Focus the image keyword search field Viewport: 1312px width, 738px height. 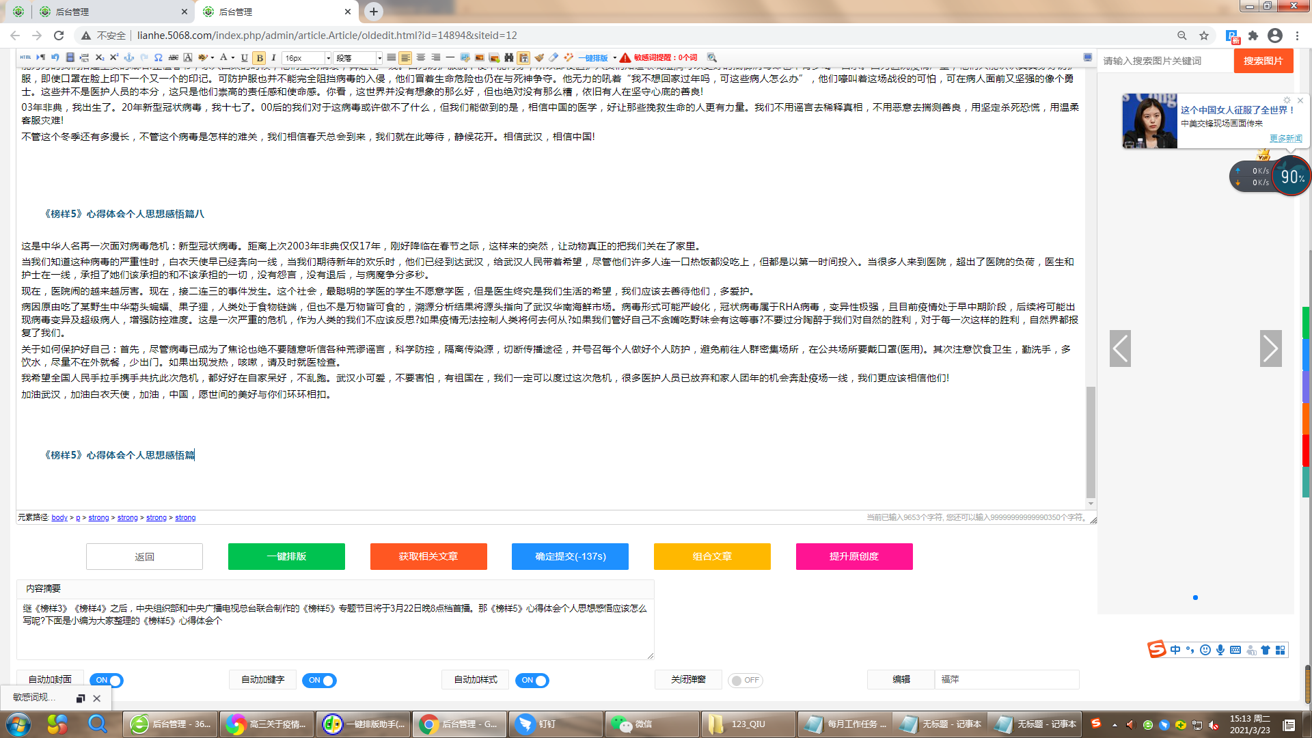pos(1165,61)
